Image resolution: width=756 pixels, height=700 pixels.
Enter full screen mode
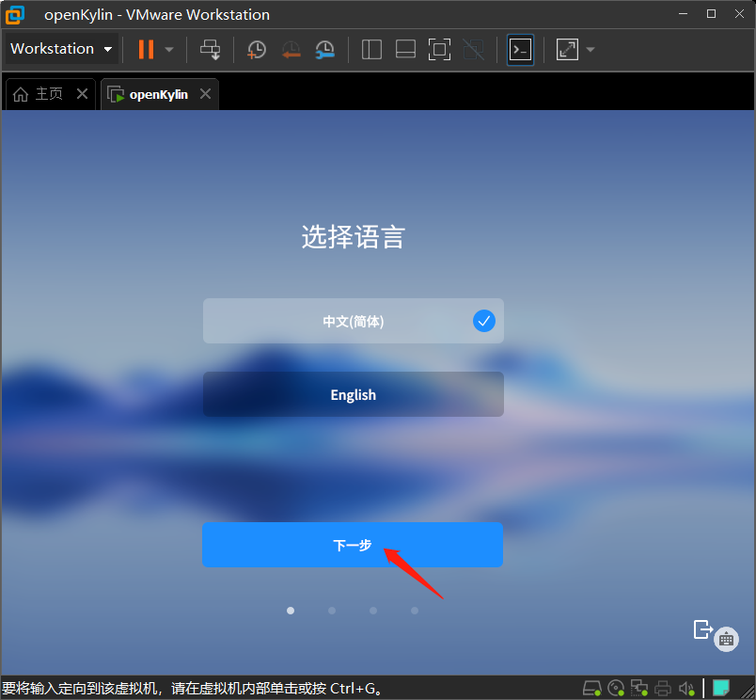pyautogui.click(x=439, y=49)
